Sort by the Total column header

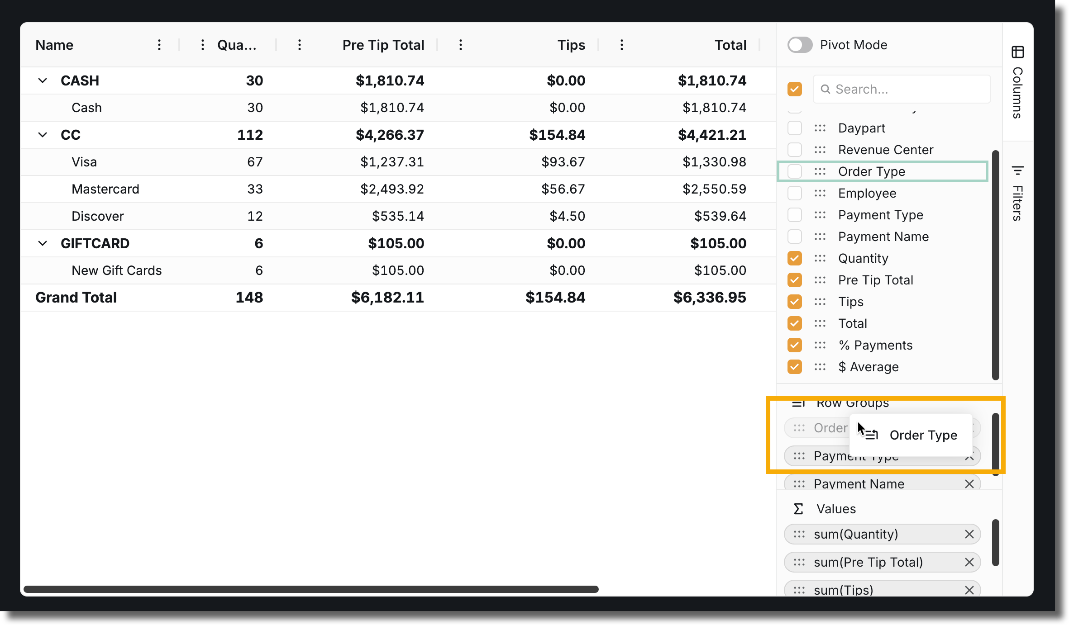[730, 45]
